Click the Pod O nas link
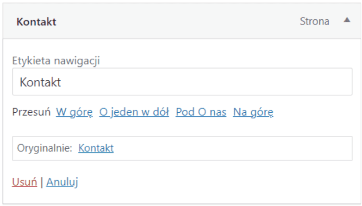The image size is (362, 206). pyautogui.click(x=201, y=112)
